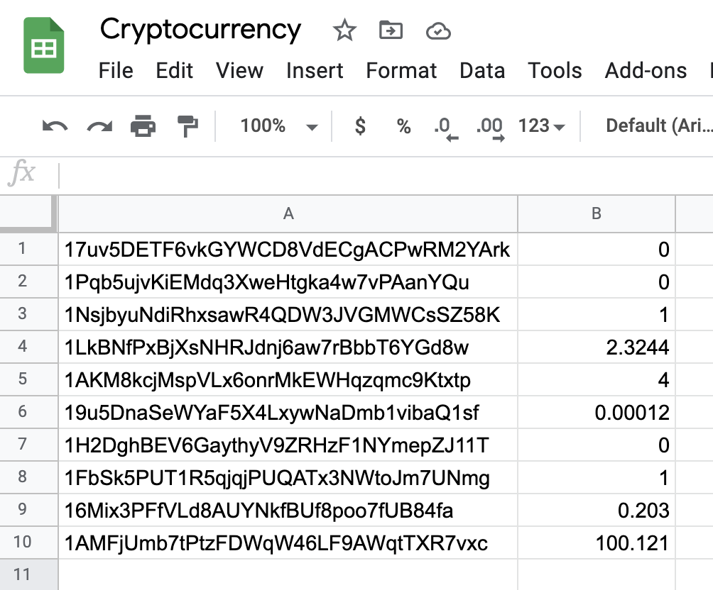Open the 123 number format dropdown

(543, 126)
